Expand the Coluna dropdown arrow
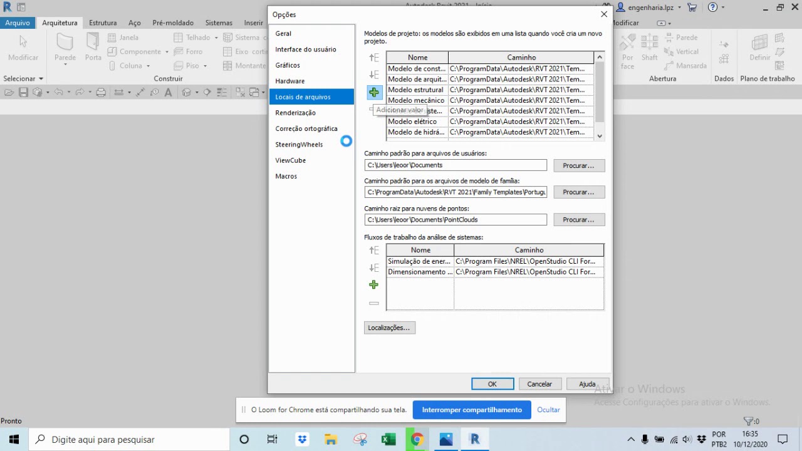The image size is (802, 451). coord(148,66)
